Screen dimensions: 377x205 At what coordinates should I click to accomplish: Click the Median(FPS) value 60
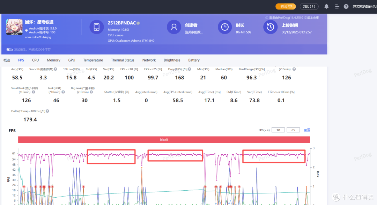(224, 78)
